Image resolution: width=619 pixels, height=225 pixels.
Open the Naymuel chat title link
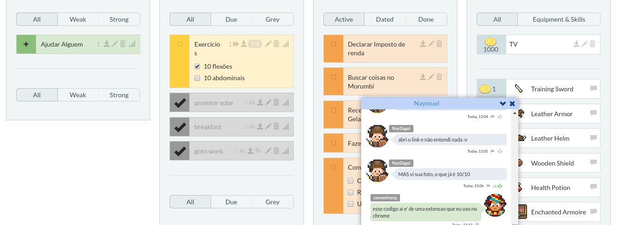[427, 103]
